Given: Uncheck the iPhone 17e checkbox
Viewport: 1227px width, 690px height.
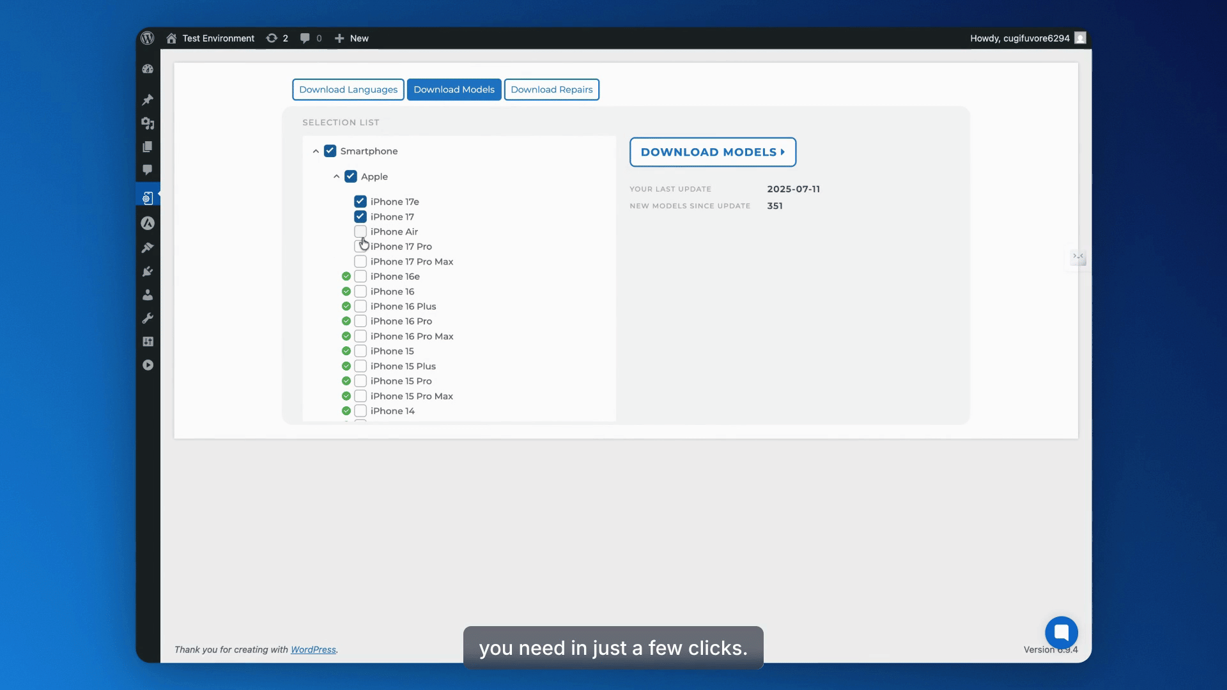Looking at the screenshot, I should pos(360,201).
